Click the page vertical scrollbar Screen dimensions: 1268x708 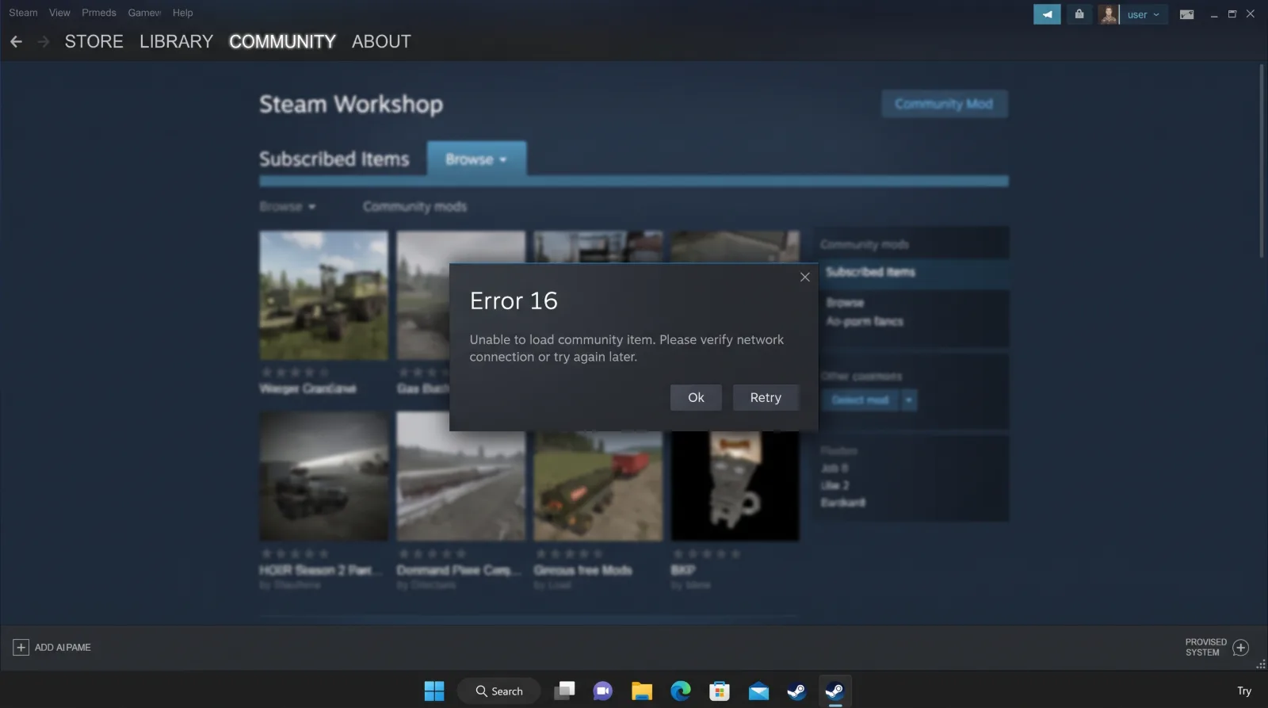coord(1262,161)
